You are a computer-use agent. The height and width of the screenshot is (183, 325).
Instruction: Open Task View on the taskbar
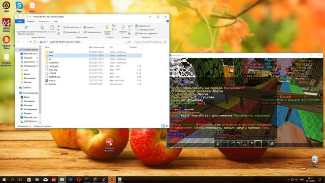[20, 179]
